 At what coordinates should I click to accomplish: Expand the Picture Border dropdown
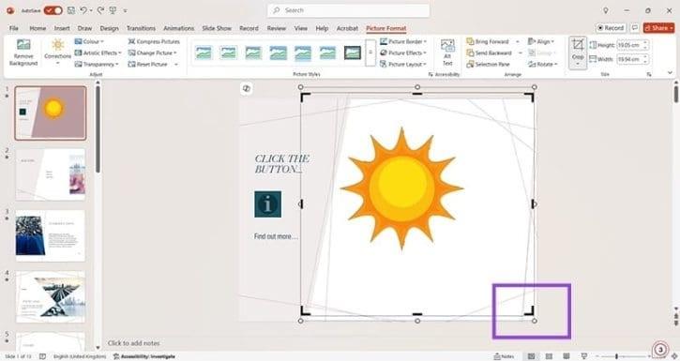point(403,41)
